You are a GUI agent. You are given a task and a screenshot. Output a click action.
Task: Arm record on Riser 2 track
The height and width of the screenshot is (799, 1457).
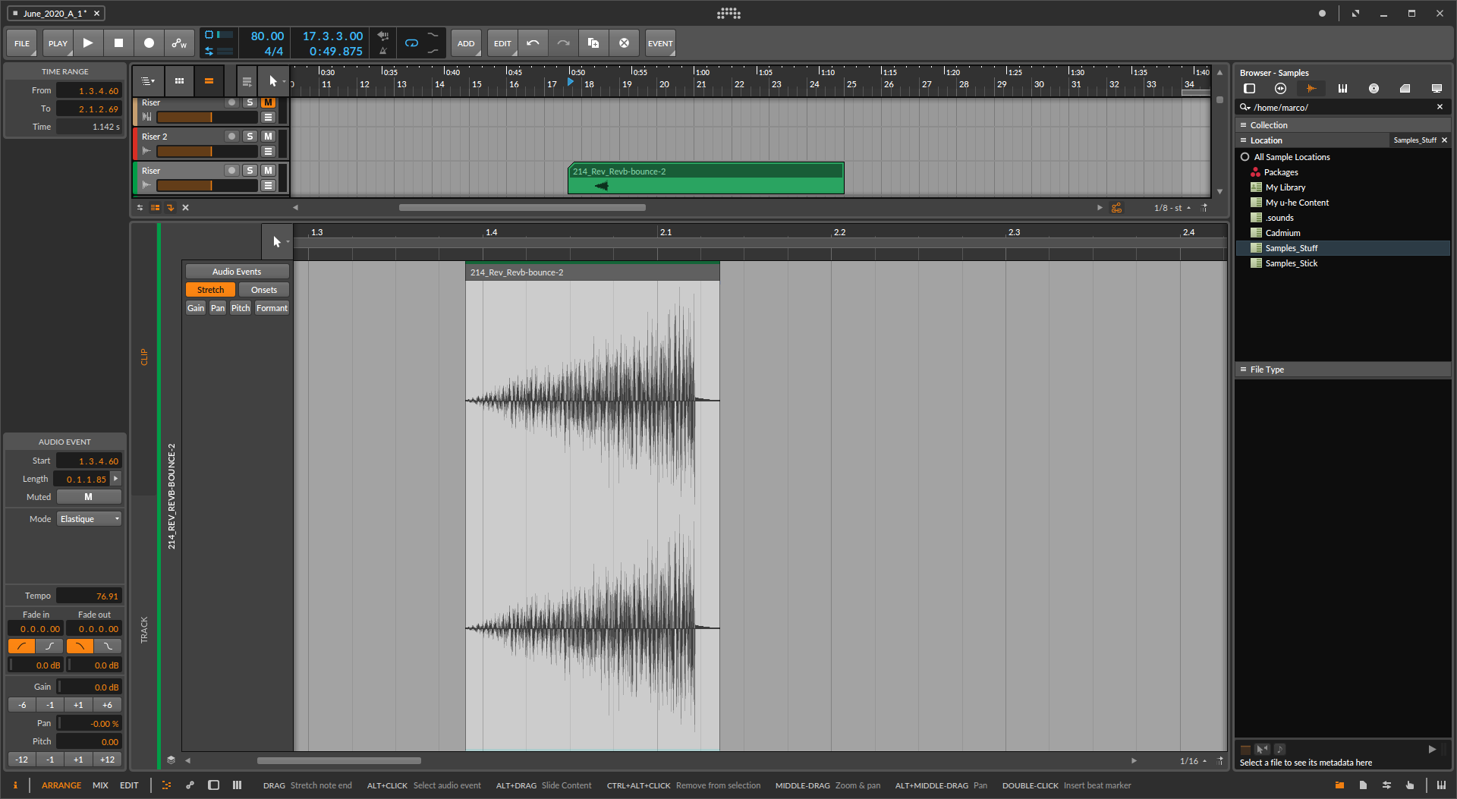231,137
